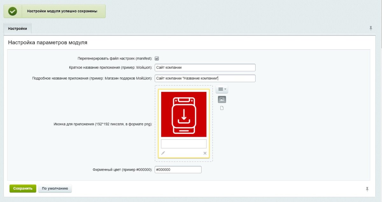Expand the list view options arrow

[224, 89]
